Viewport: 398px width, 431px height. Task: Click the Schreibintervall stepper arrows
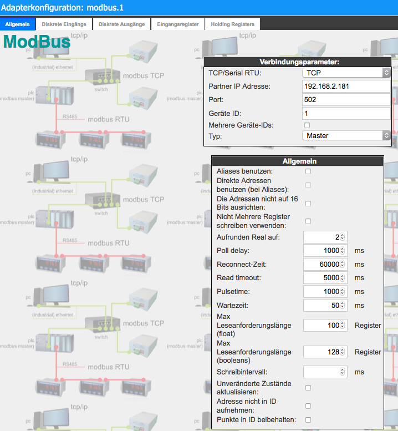342,372
